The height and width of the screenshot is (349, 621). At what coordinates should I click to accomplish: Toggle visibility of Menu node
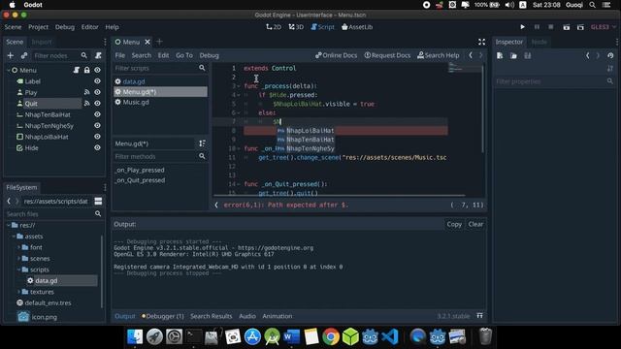click(97, 70)
